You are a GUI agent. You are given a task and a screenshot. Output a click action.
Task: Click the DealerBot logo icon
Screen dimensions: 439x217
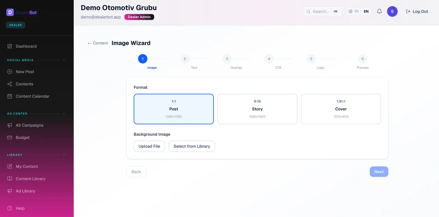click(x=10, y=12)
